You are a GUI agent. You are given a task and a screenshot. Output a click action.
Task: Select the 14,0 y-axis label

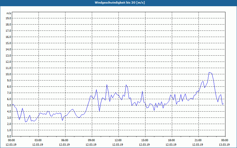point(9,49)
